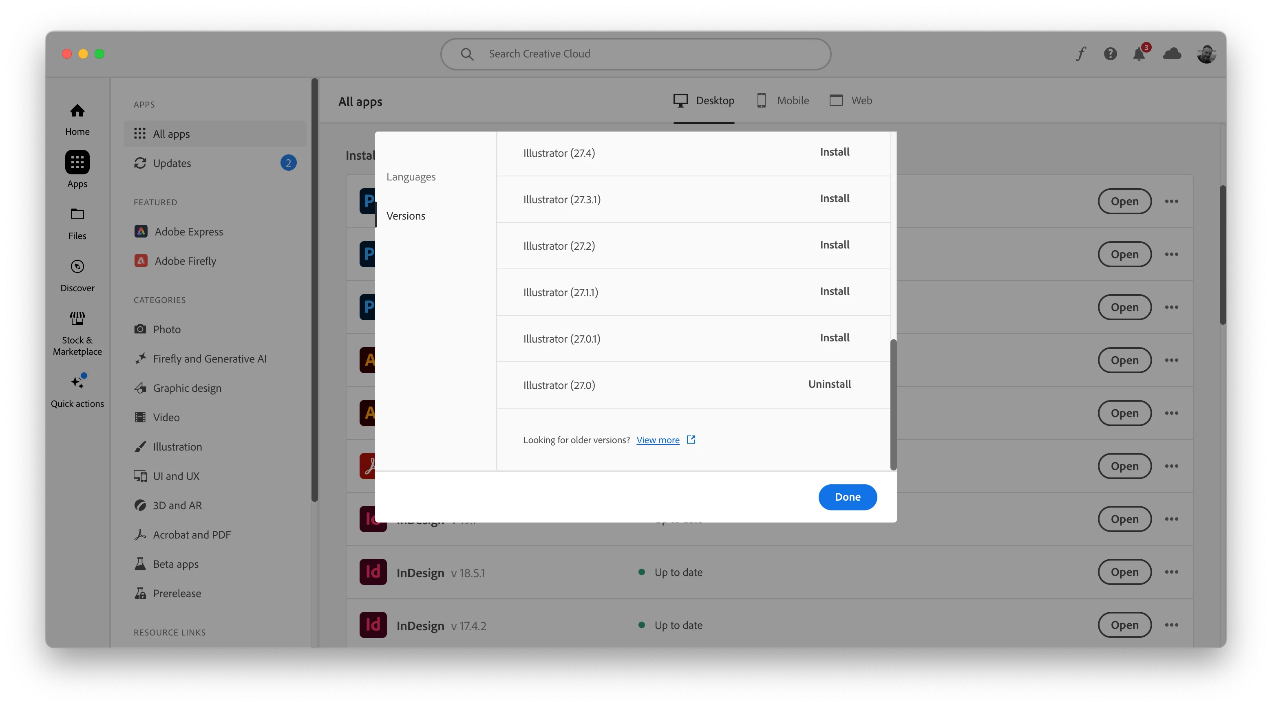
Task: Open View more older versions link
Action: pyautogui.click(x=658, y=440)
